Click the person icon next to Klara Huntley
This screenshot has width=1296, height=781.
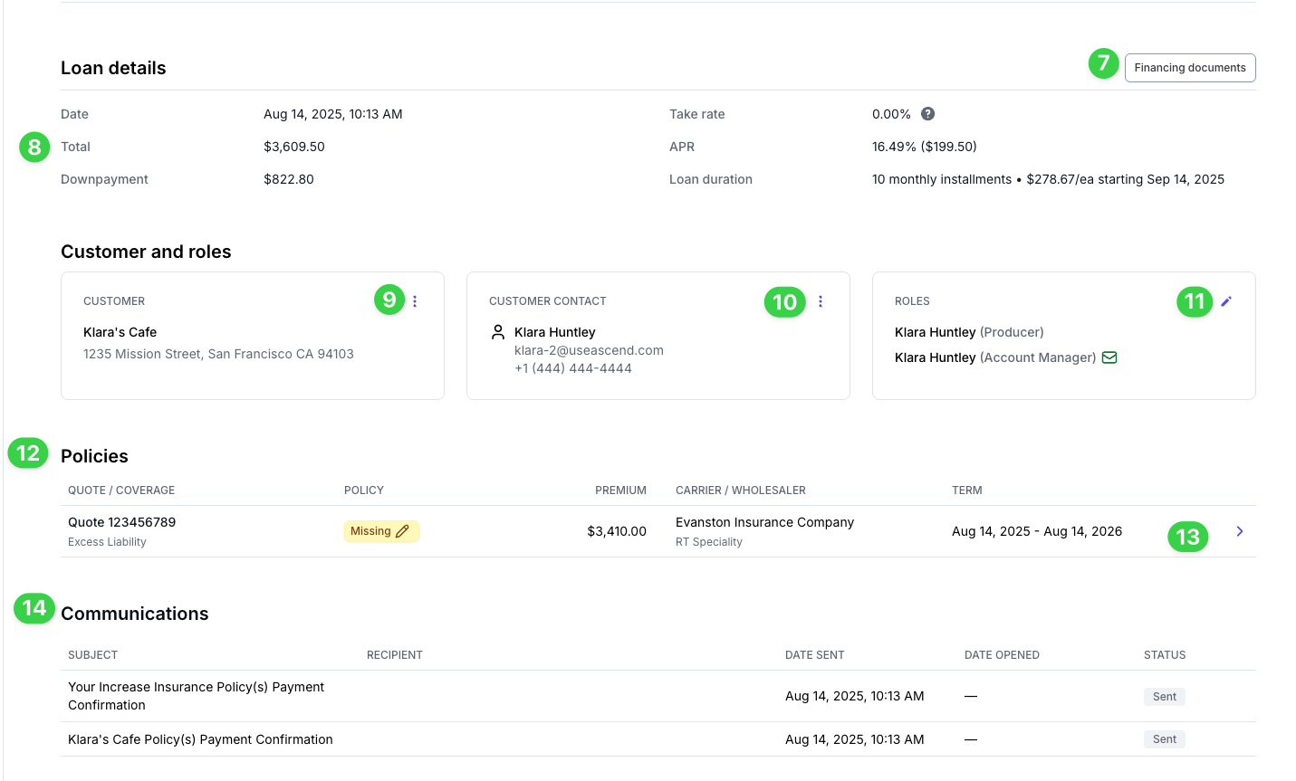[498, 332]
